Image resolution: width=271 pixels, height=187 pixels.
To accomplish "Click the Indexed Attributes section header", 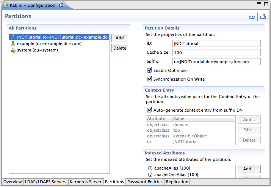I will point(165,153).
